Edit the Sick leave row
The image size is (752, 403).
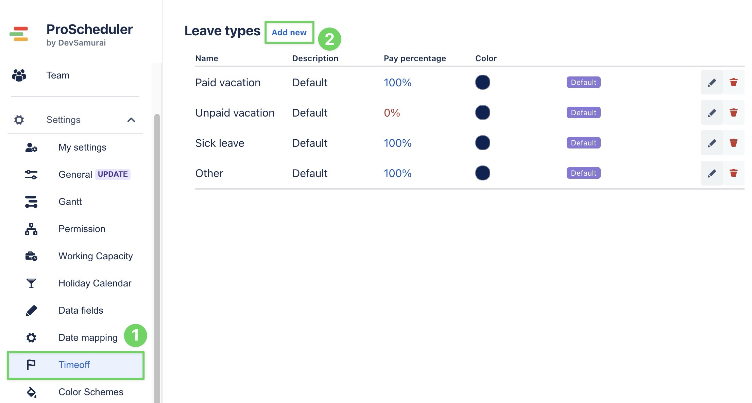[712, 143]
